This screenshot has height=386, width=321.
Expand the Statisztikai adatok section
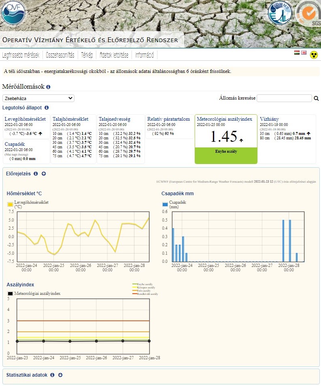[x=60, y=375]
